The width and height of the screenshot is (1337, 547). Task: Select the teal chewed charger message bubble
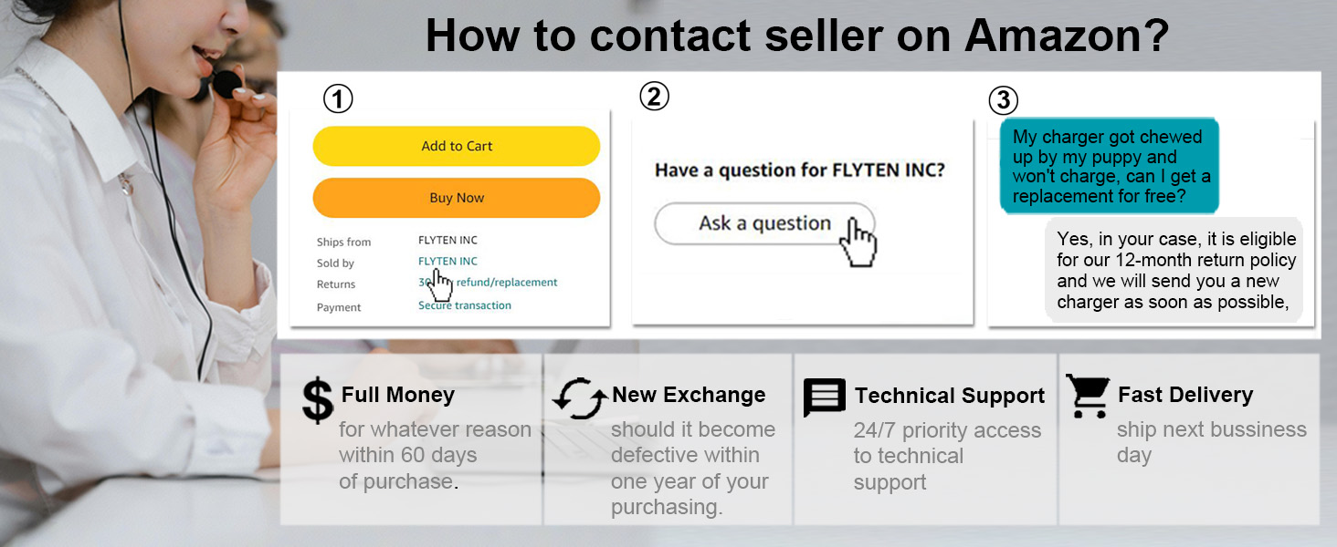(1111, 166)
